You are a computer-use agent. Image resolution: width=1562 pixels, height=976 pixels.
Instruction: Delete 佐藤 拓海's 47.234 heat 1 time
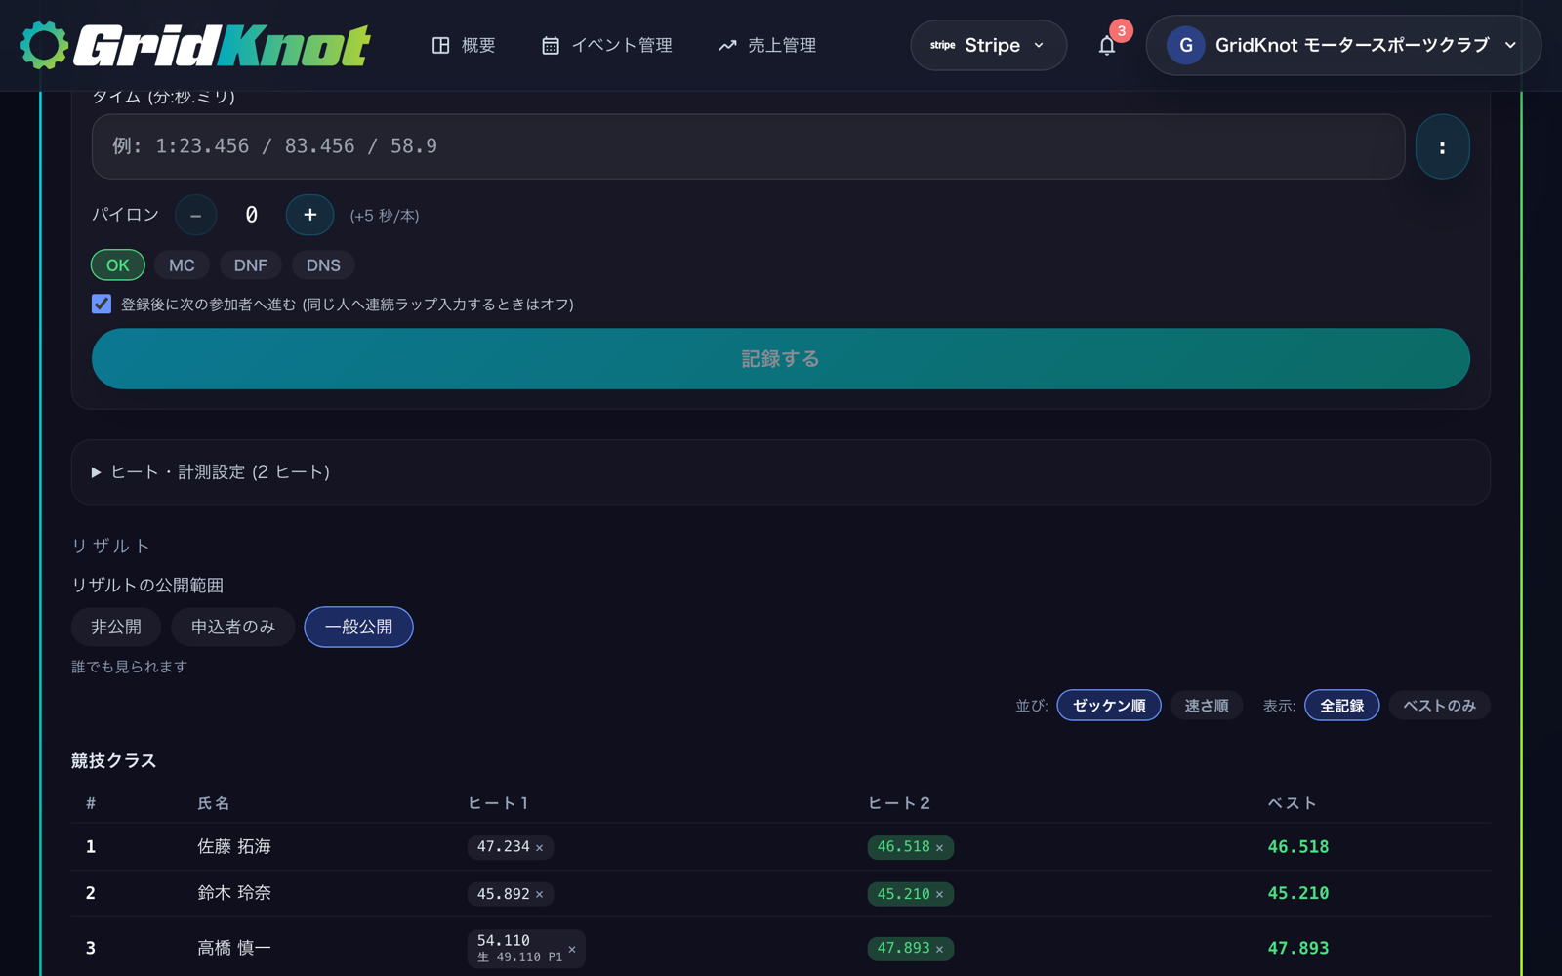539,848
